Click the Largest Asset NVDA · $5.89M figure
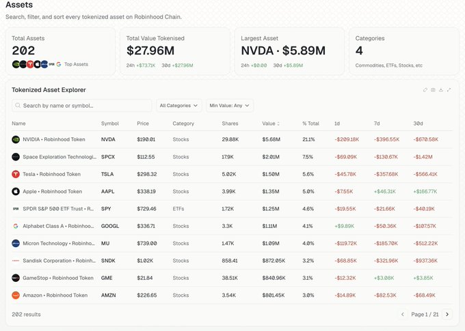This screenshot has width=465, height=331. 283,51
